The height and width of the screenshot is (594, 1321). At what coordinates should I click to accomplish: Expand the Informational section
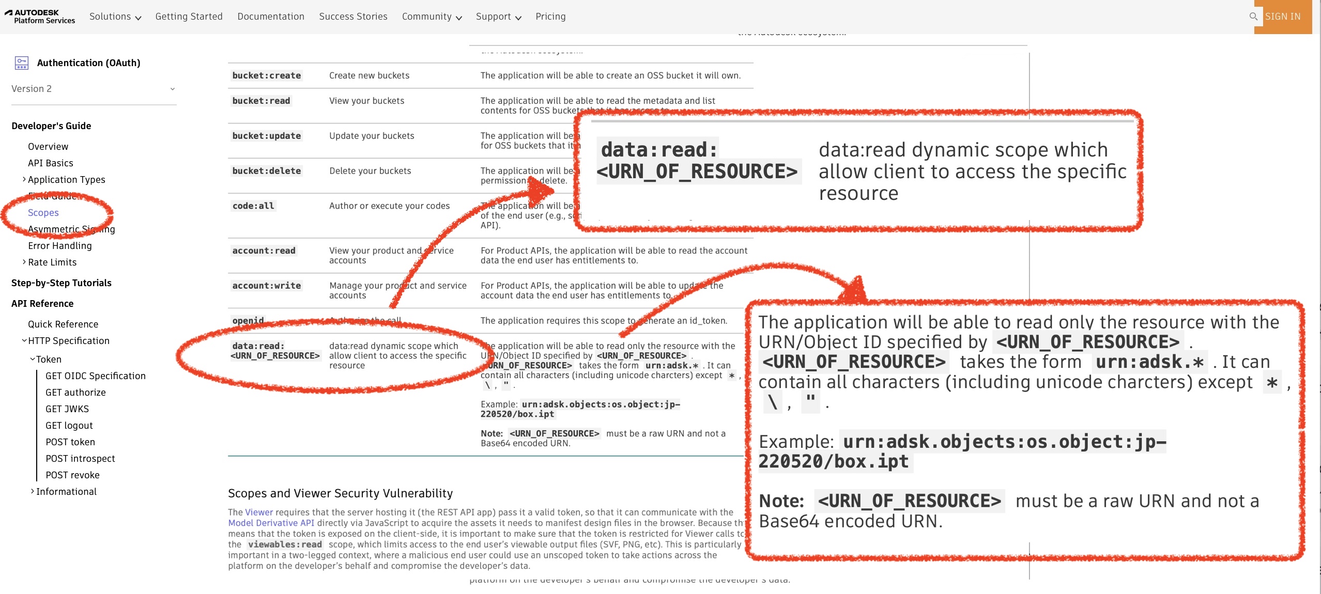33,491
